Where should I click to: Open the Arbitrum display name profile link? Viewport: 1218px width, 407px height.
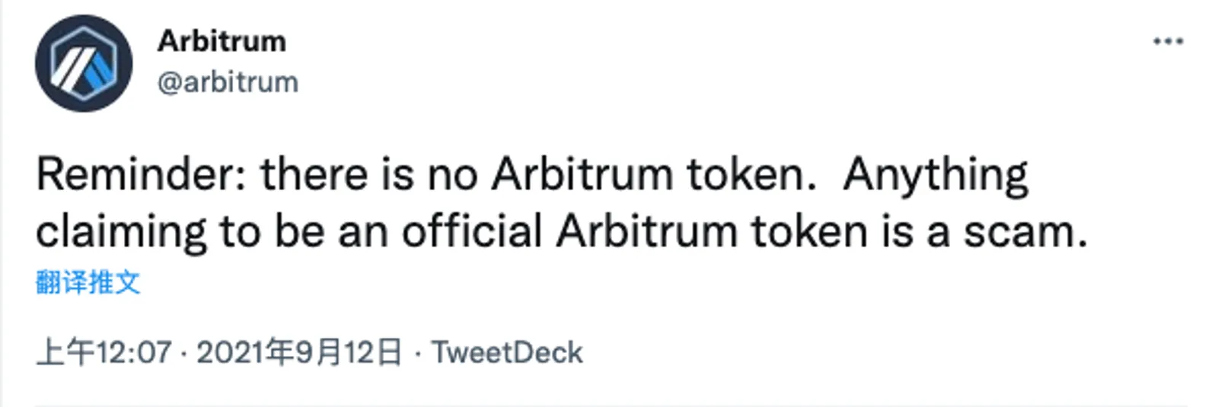[x=222, y=41]
